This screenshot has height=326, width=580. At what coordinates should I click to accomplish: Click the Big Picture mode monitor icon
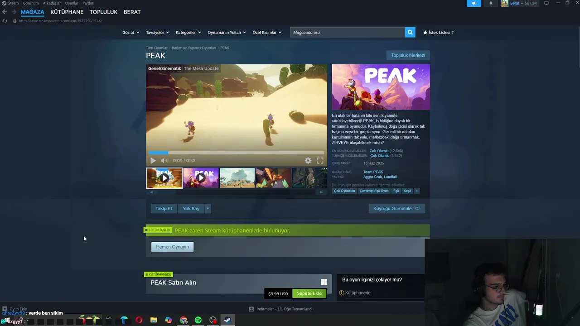click(546, 3)
